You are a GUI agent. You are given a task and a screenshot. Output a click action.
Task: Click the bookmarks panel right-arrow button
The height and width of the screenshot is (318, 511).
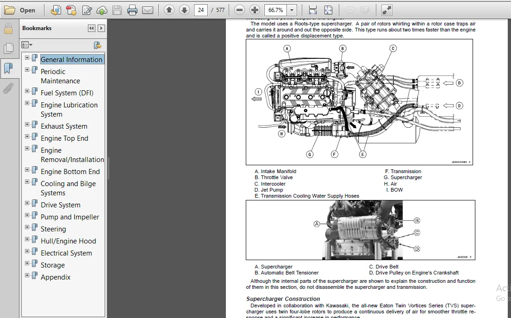101,28
